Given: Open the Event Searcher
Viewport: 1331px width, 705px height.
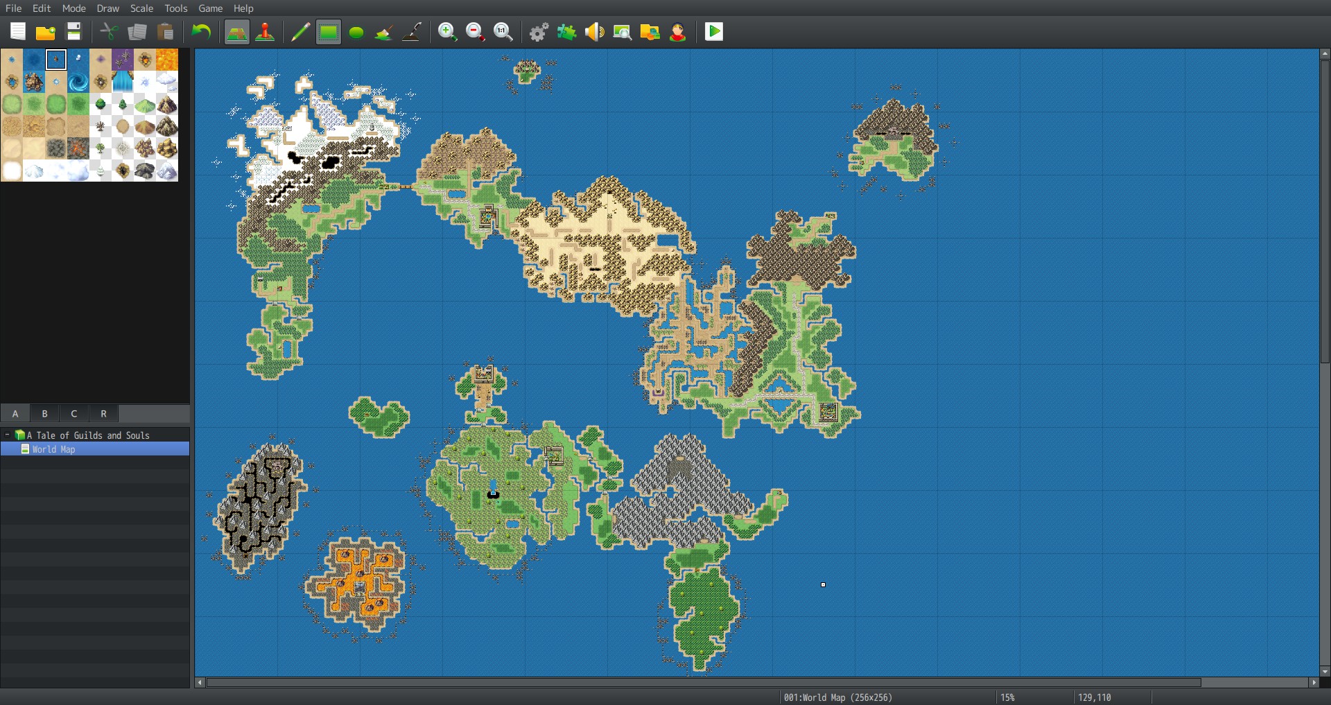Looking at the screenshot, I should tap(622, 32).
